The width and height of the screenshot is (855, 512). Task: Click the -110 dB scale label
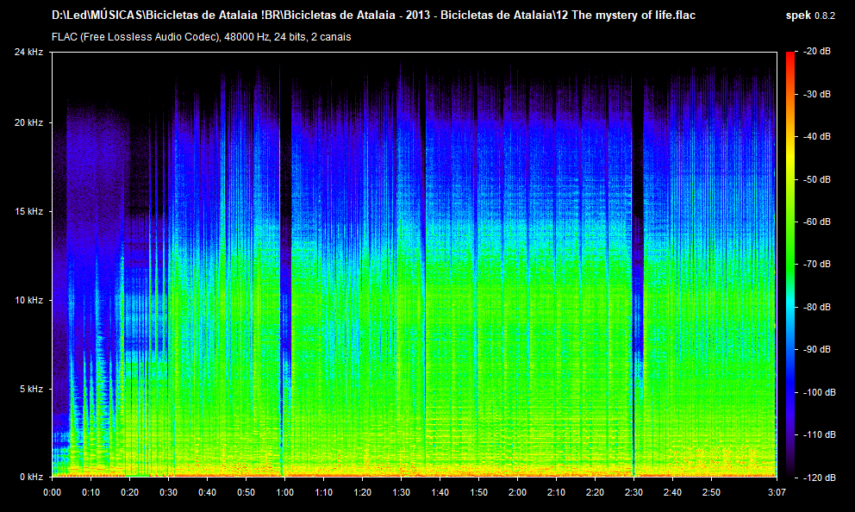coord(819,434)
